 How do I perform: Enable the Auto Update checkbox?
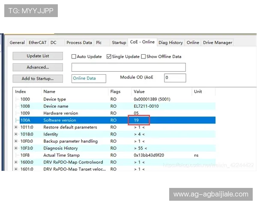74,56
